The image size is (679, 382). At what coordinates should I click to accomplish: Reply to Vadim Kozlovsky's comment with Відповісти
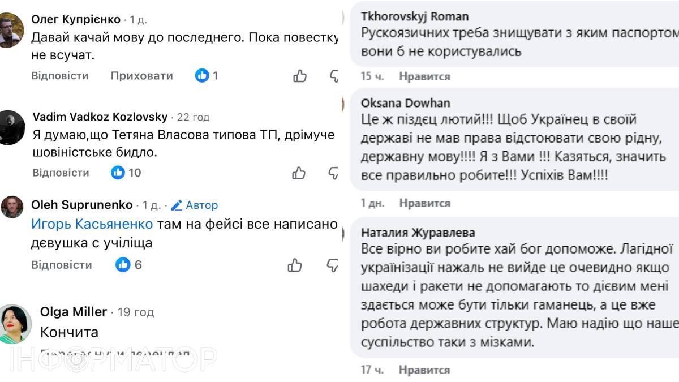pyautogui.click(x=61, y=173)
